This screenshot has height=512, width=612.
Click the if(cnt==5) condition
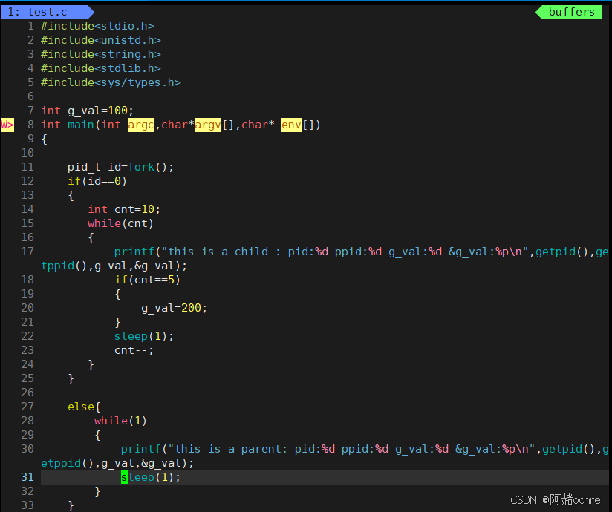tap(147, 280)
